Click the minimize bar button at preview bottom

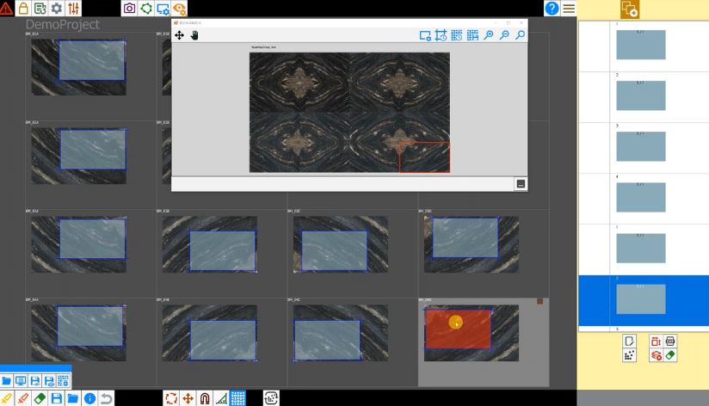tap(521, 183)
